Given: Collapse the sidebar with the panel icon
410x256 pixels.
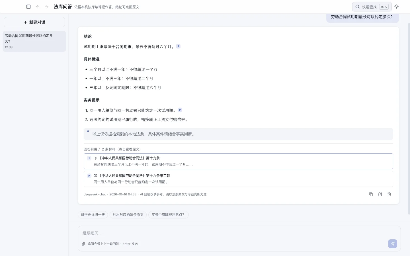Looking at the screenshot, I should (x=28, y=7).
